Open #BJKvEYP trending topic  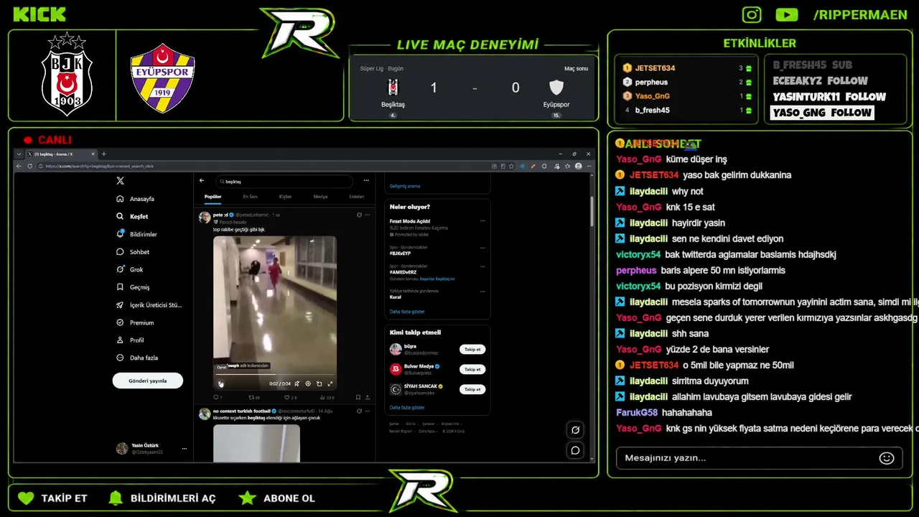[x=400, y=253]
